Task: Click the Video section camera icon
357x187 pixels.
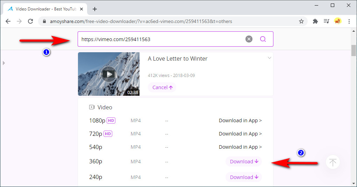Action: pos(92,107)
